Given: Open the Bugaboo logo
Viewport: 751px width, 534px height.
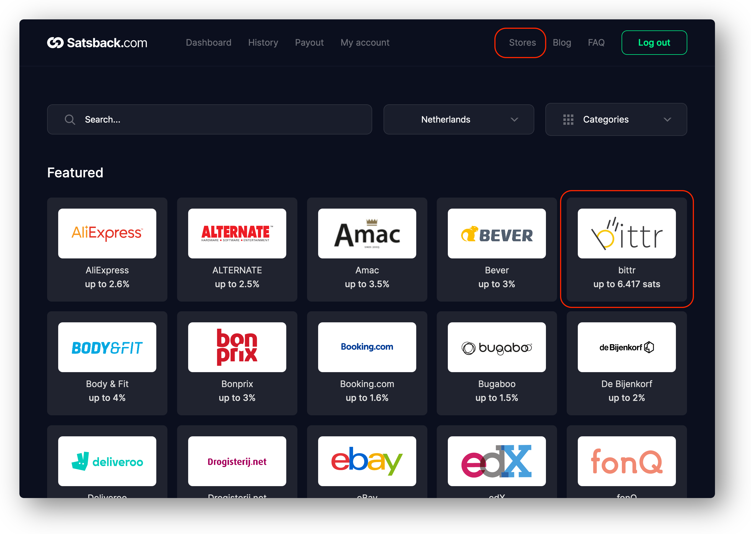Looking at the screenshot, I should click(497, 347).
